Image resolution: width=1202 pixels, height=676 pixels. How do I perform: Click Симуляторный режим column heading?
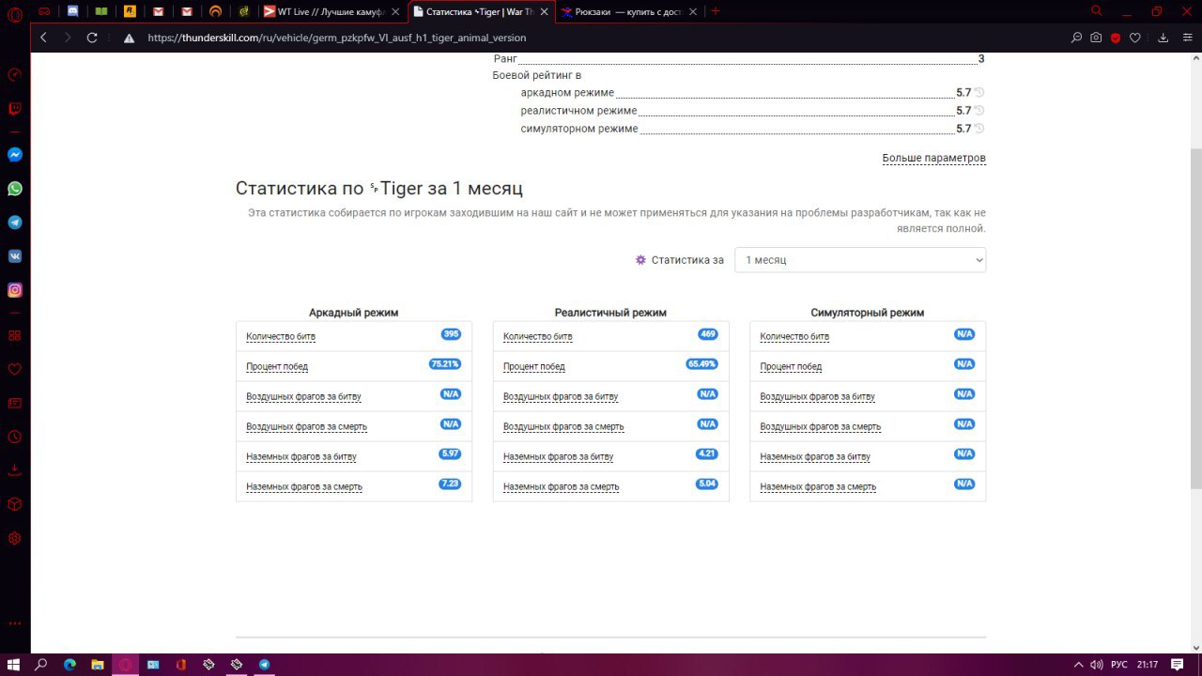pos(868,313)
